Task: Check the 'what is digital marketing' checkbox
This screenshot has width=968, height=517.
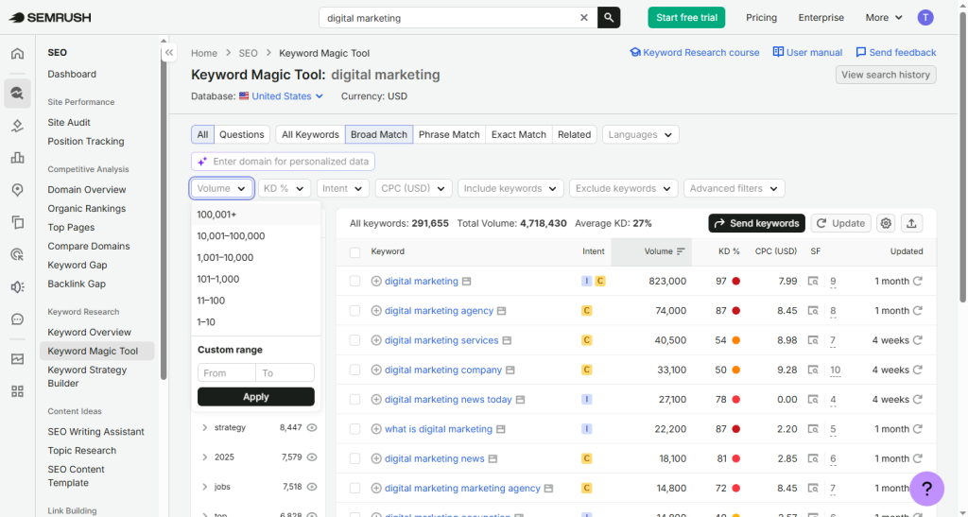Action: tap(355, 429)
